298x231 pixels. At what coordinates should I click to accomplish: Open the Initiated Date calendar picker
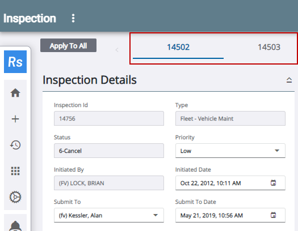coord(273,183)
